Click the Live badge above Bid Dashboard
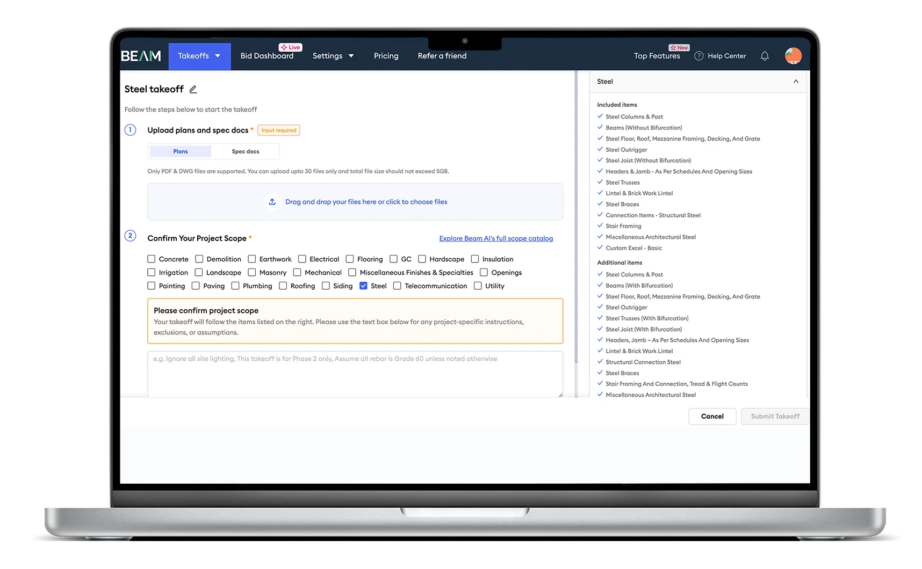 [291, 47]
